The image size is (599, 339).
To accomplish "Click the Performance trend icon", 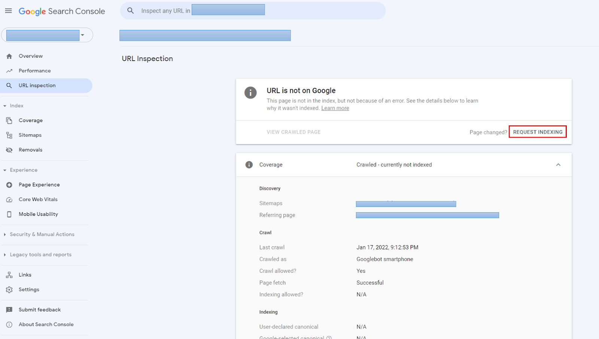I will pos(9,71).
